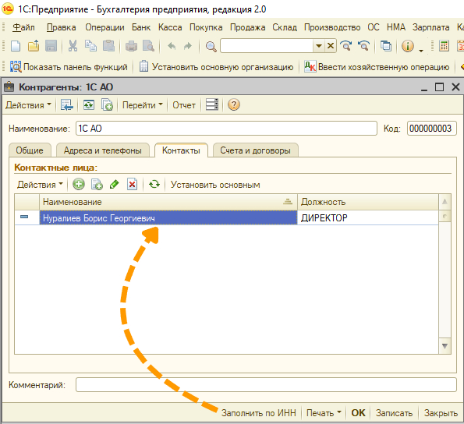This screenshot has height=424, width=464.
Task: Click the Paste clipboard icon
Action: tap(108, 46)
